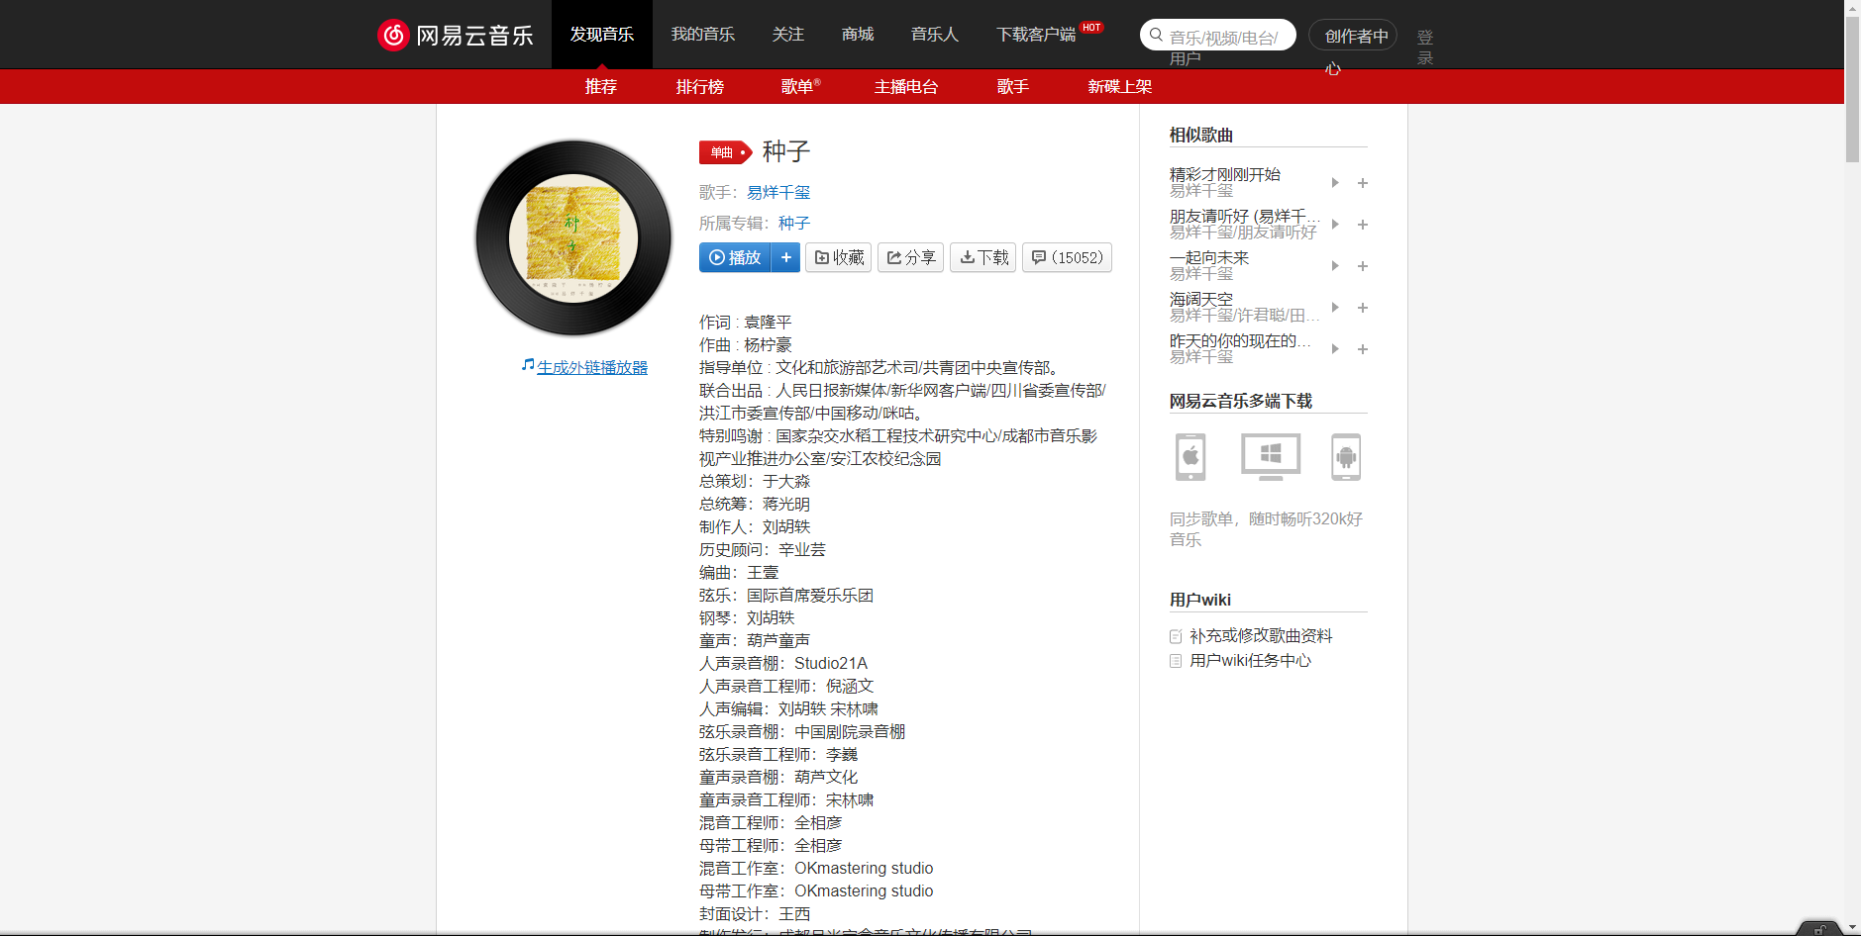The image size is (1861, 936).
Task: Open artist link 易烊千玺 under song title
Action: (778, 193)
